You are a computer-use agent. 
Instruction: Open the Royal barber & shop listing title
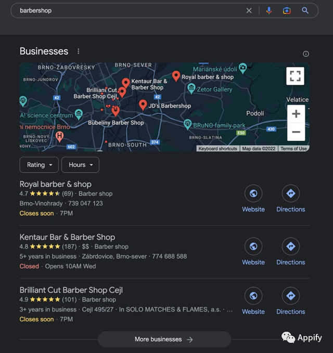click(56, 184)
